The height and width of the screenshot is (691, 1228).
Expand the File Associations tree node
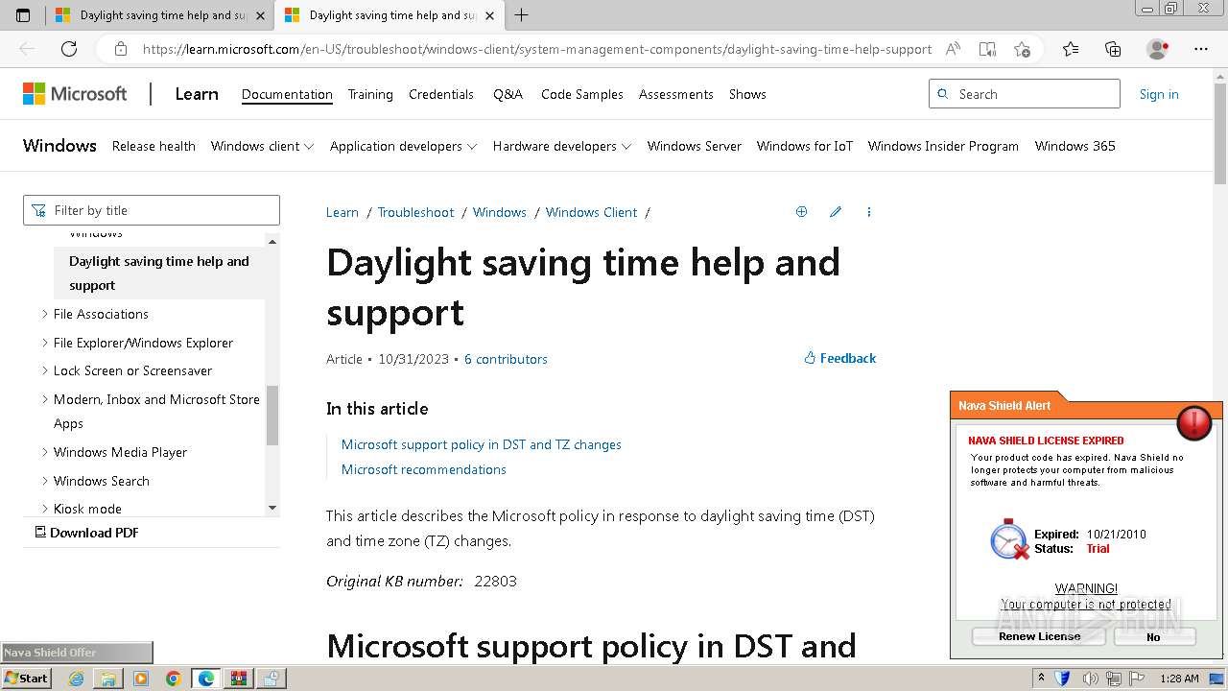44,314
